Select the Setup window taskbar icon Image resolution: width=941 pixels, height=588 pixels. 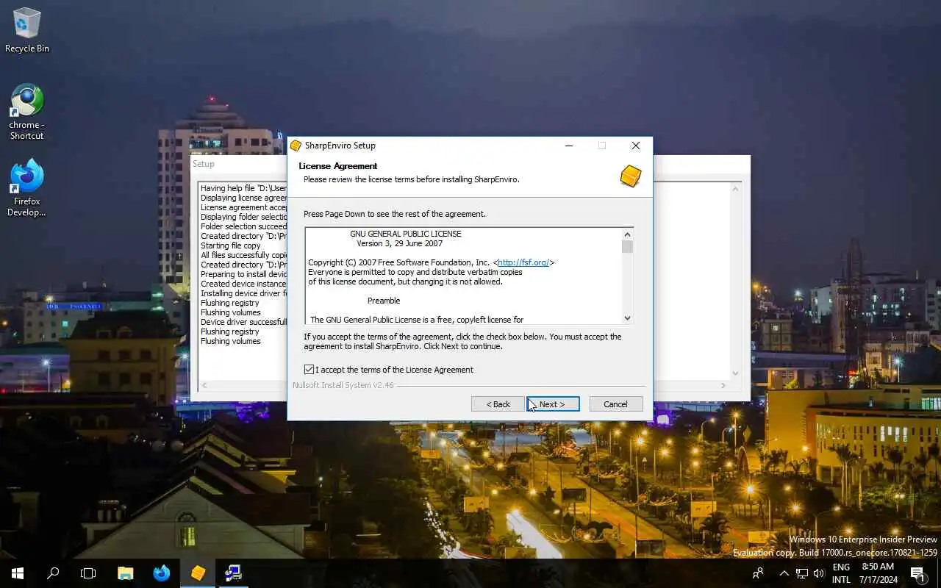pyautogui.click(x=233, y=573)
